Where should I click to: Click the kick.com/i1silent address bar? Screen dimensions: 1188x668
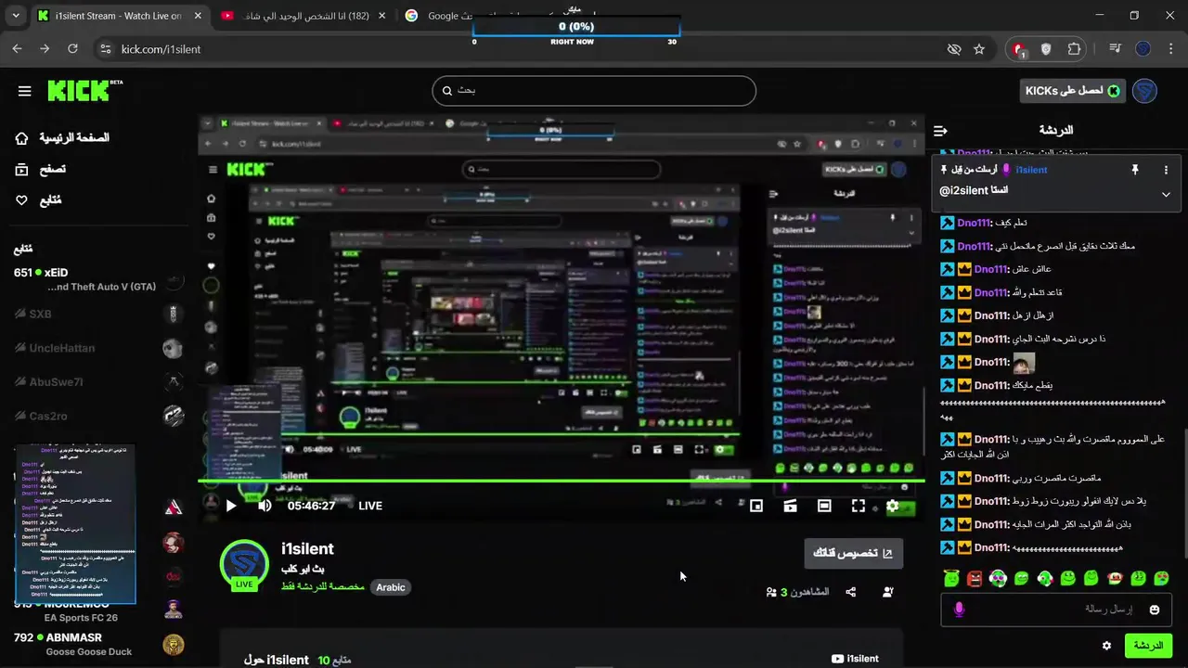[x=161, y=49]
